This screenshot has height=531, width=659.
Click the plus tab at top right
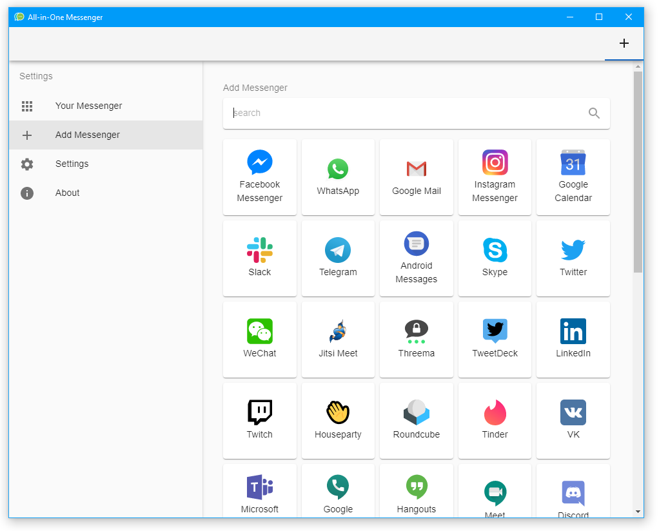(x=624, y=43)
